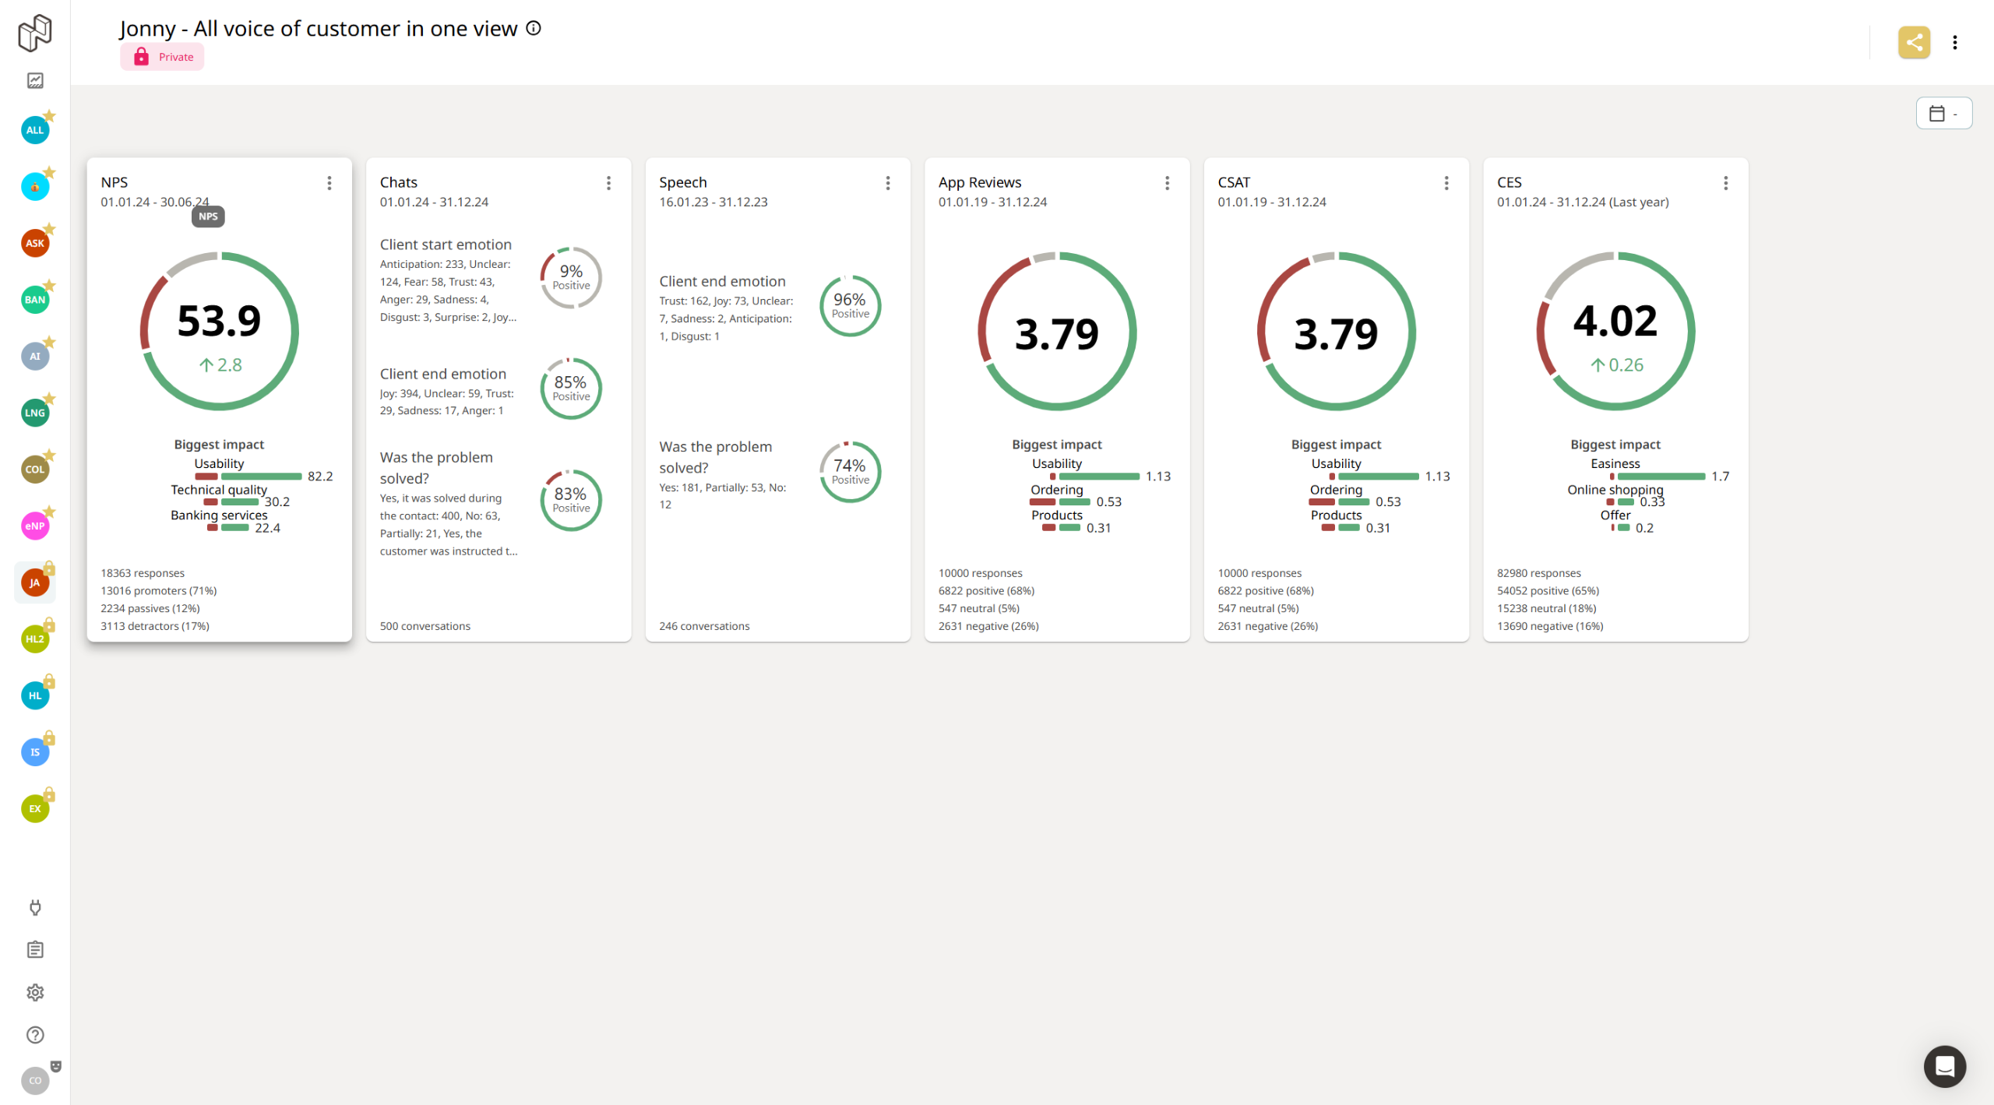Screen dimensions: 1994x1105
Task: Switch to the ALL dashboard in sidebar
Action: [x=35, y=130]
